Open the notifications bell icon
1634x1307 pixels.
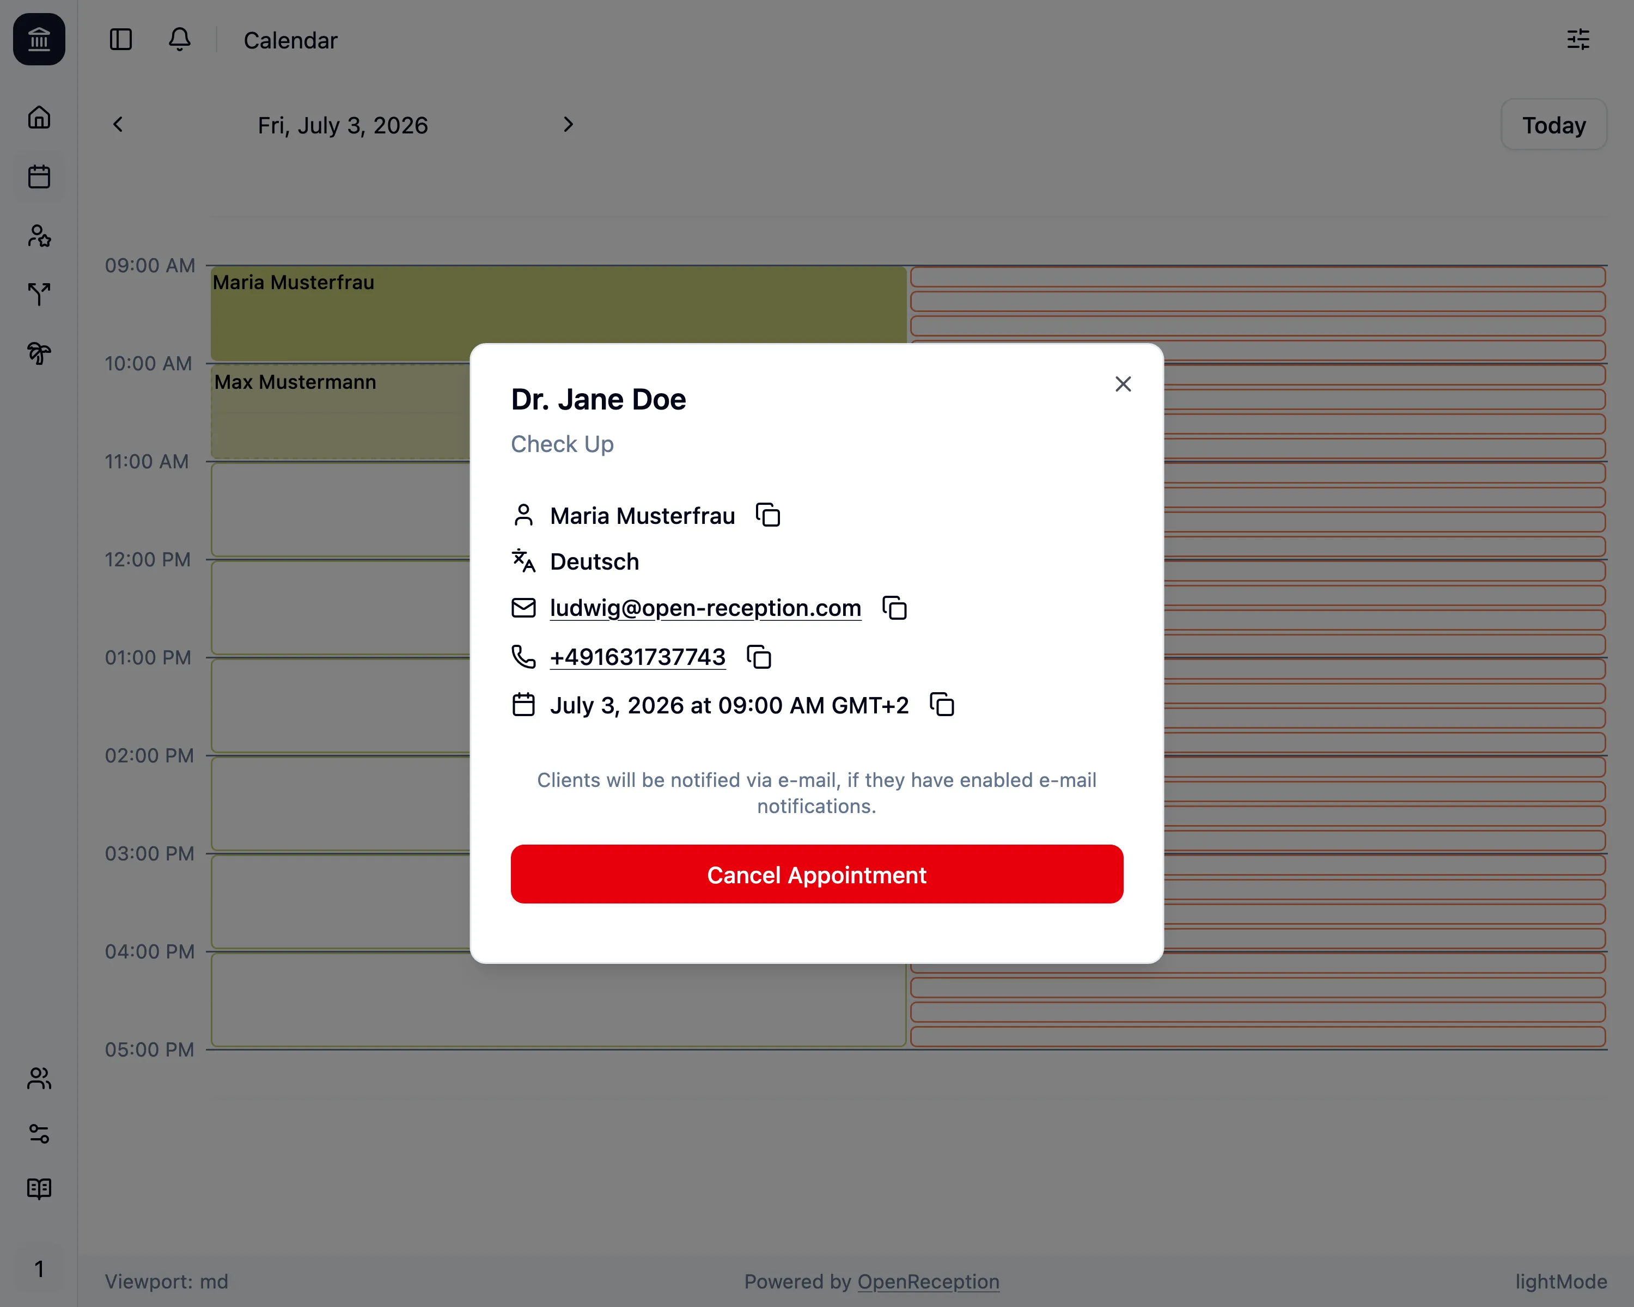pos(180,39)
